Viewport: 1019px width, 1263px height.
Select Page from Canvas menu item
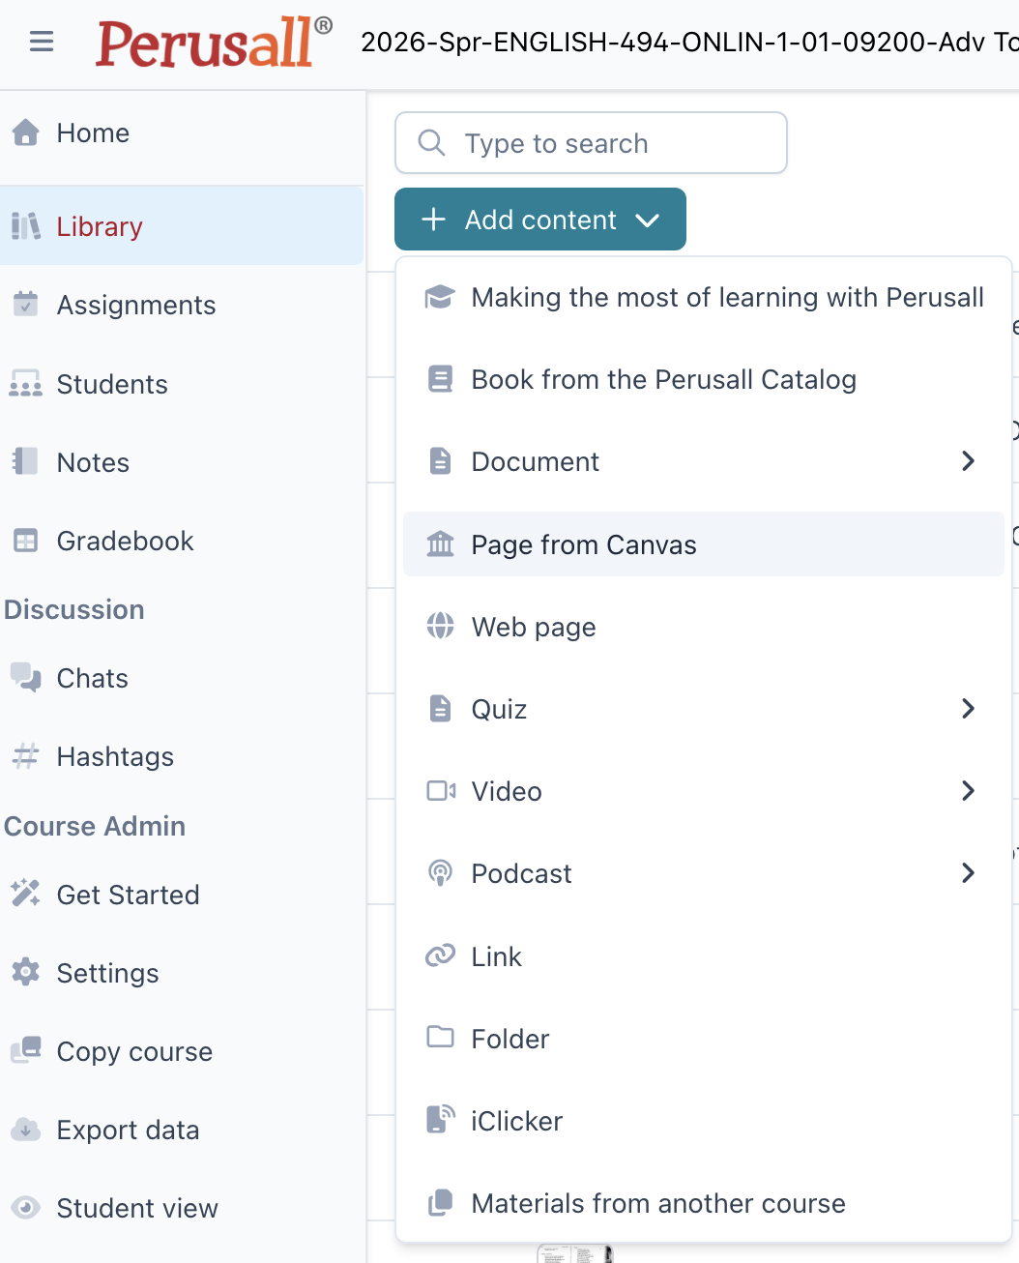(583, 544)
